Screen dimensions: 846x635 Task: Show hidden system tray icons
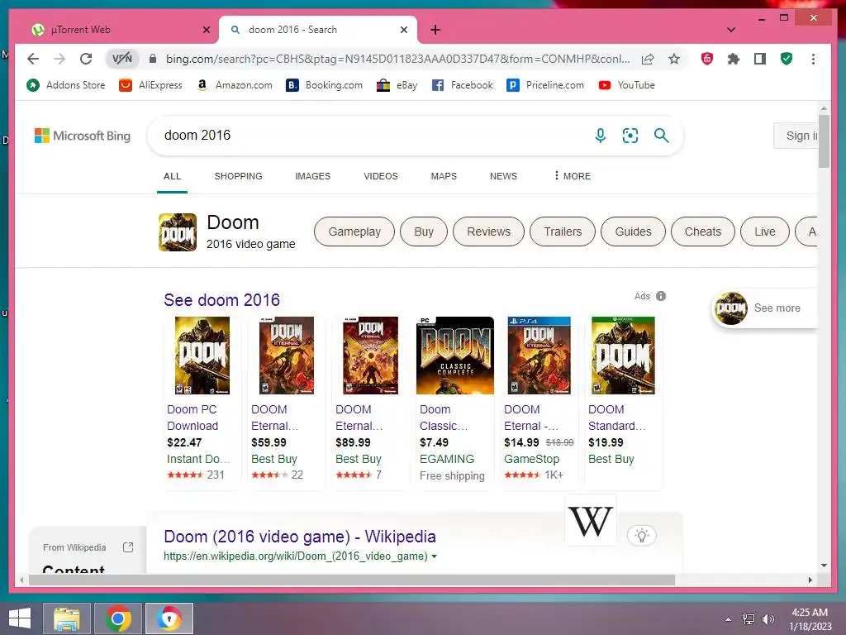click(729, 619)
